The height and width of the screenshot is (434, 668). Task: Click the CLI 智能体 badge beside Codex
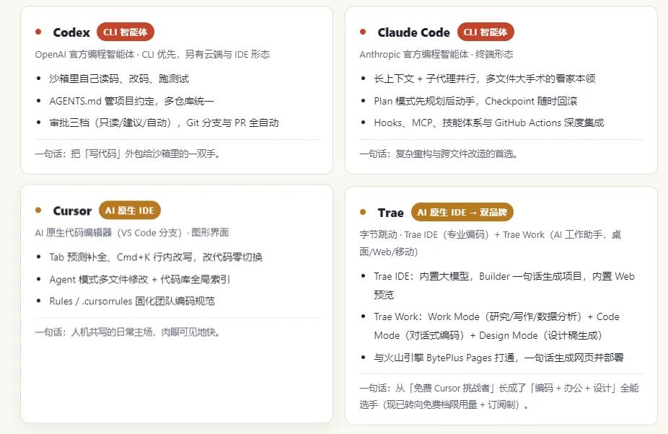tap(126, 32)
